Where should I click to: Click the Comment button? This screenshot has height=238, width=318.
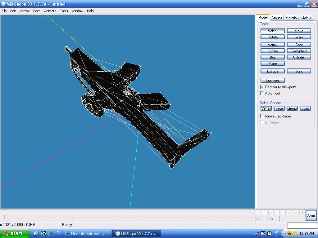[x=273, y=80]
